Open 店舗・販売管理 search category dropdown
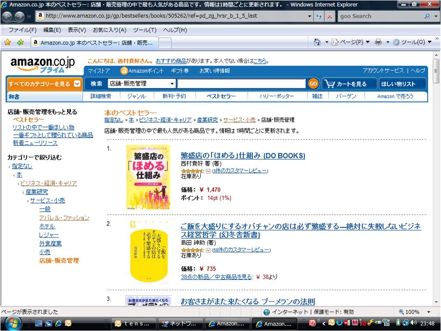The image size is (441, 331). click(141, 84)
